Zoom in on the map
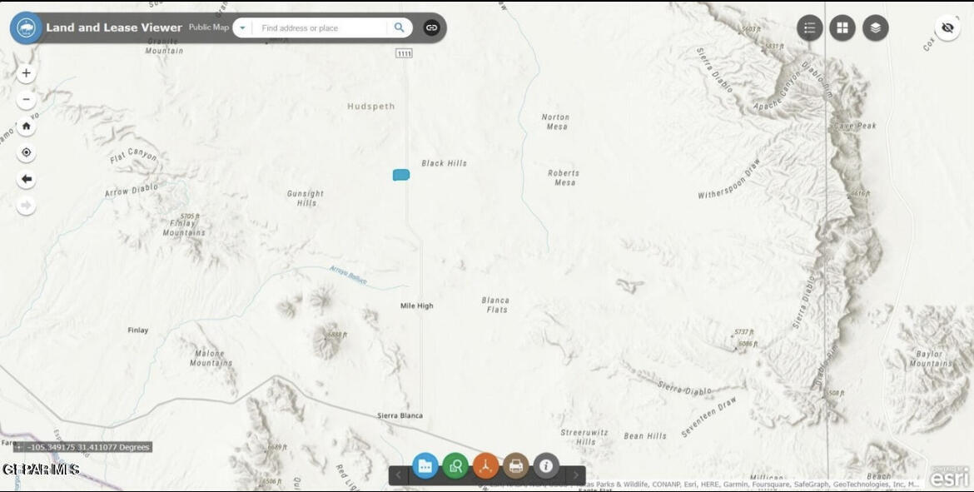The width and height of the screenshot is (974, 492). 27,73
